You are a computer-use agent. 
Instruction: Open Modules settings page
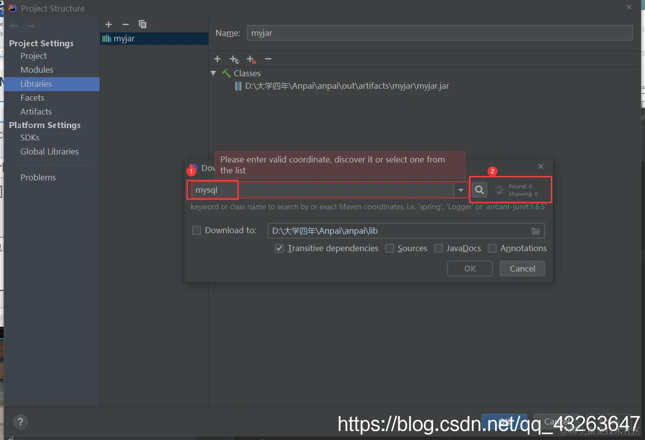click(x=37, y=70)
